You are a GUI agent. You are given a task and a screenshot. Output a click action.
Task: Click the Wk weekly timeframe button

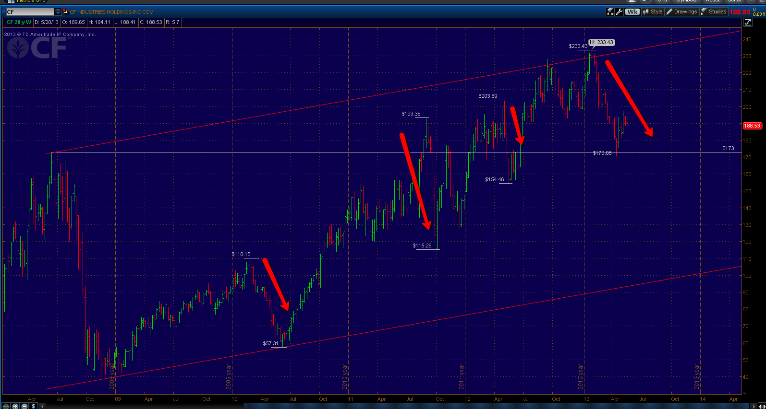tap(632, 12)
